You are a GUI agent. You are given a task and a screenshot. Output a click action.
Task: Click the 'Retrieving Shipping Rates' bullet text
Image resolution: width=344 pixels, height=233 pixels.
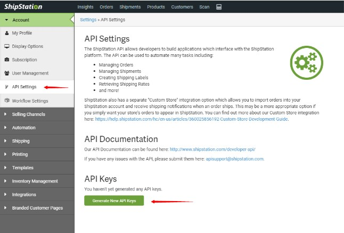[x=124, y=84]
